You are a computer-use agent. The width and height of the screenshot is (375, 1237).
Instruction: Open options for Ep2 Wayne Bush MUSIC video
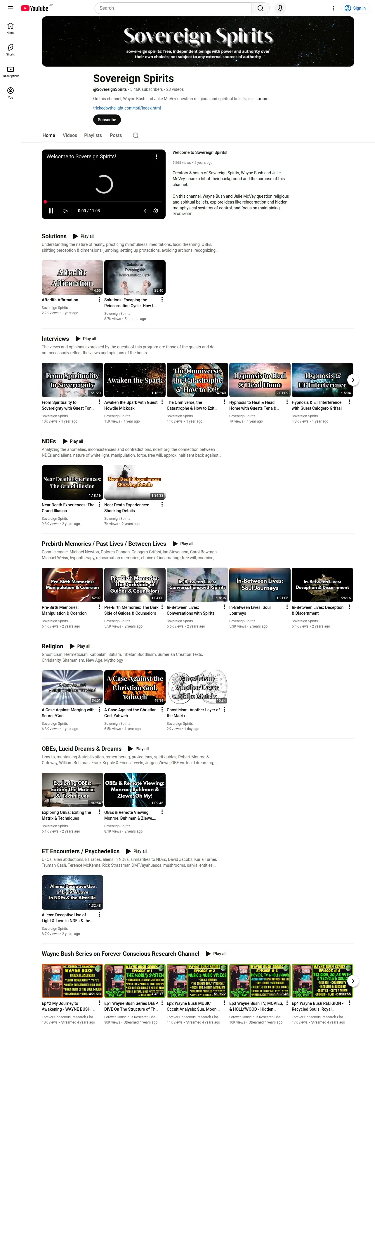[x=224, y=1003]
